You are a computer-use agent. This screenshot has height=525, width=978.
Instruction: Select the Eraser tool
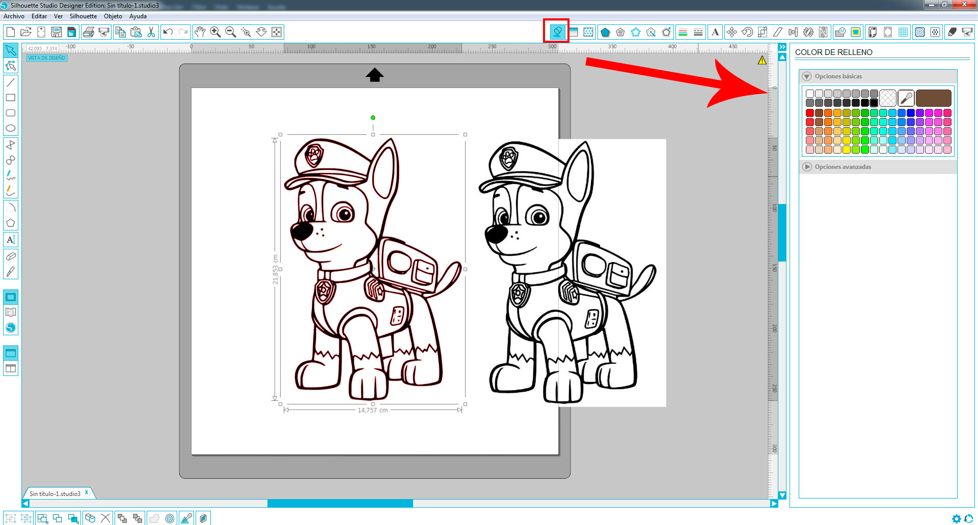(x=11, y=256)
